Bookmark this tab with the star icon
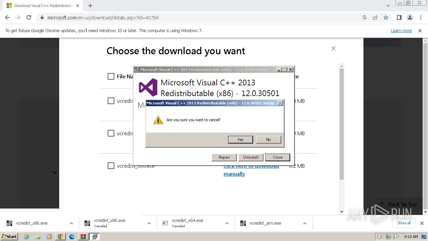The width and height of the screenshot is (428, 241). pos(386,17)
